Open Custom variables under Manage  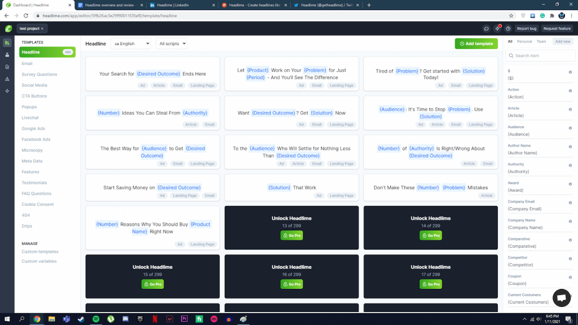coord(39,261)
